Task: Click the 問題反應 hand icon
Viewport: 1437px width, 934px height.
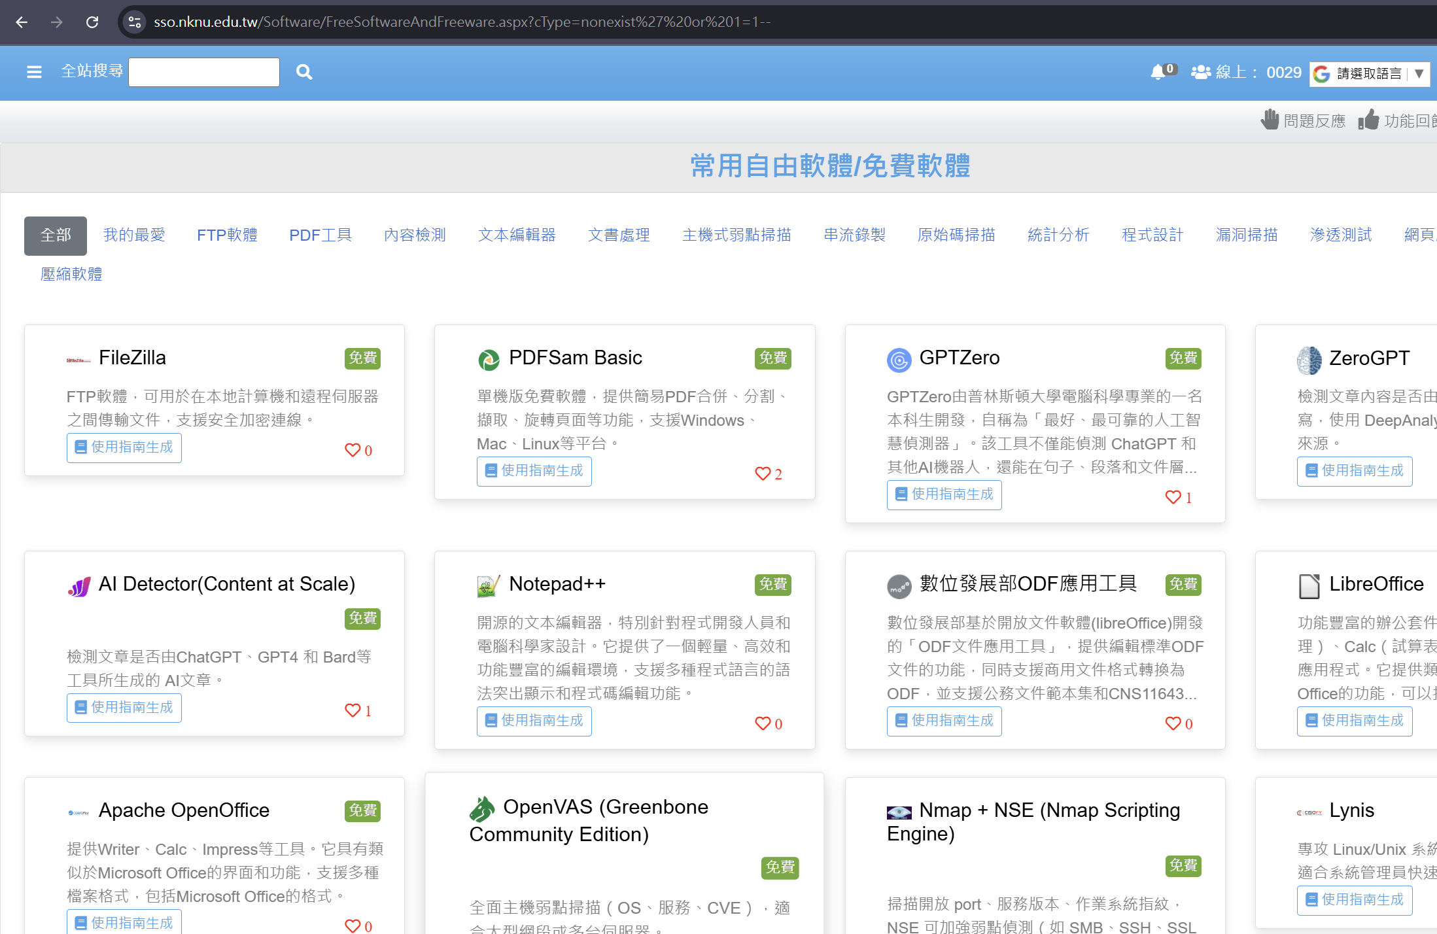Action: tap(1270, 120)
